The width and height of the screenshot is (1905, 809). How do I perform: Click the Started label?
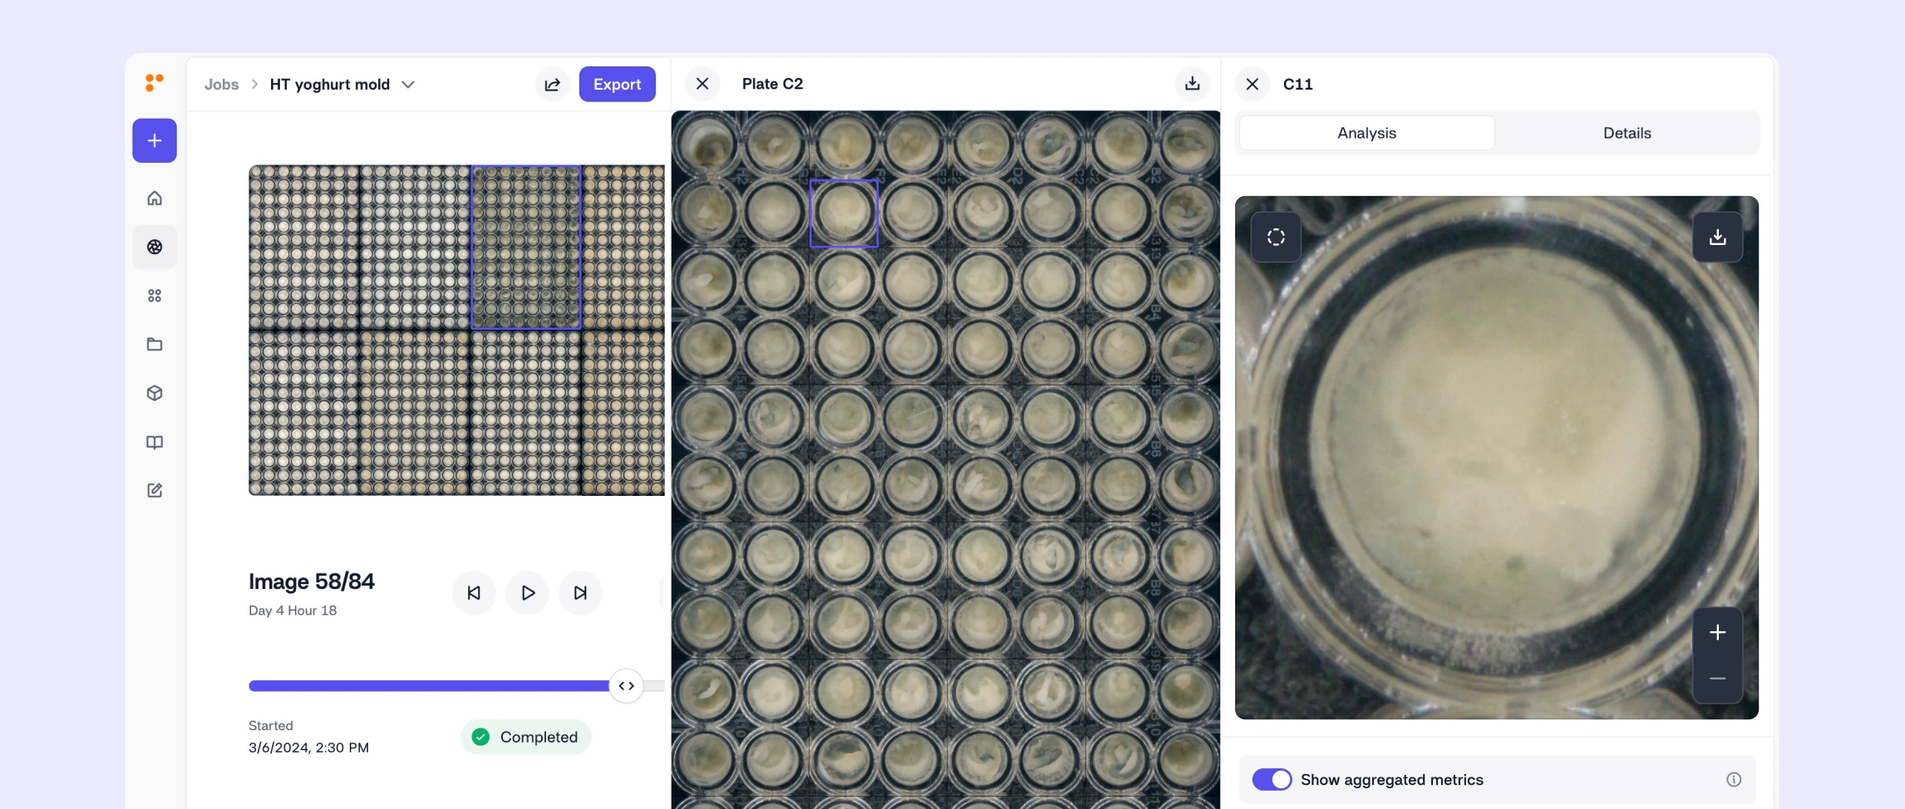tap(271, 725)
